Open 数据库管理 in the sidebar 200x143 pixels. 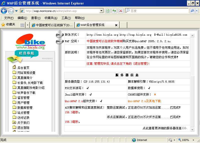point(25,108)
